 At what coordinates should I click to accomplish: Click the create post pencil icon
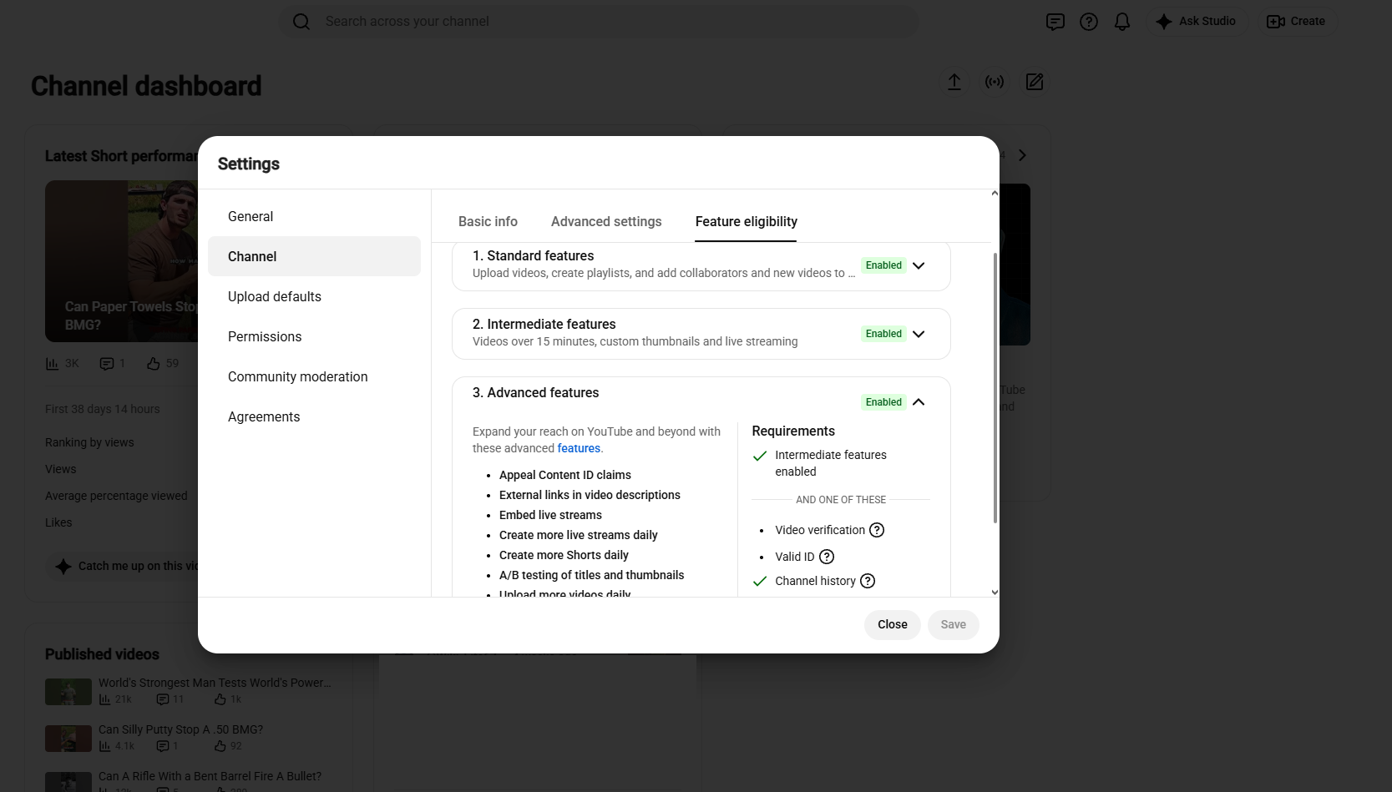[x=1035, y=82]
